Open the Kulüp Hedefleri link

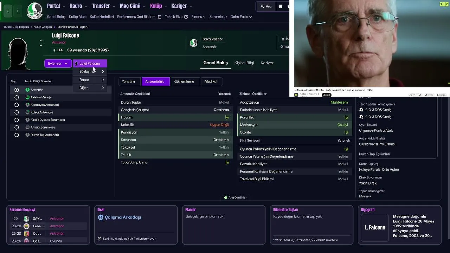[102, 17]
